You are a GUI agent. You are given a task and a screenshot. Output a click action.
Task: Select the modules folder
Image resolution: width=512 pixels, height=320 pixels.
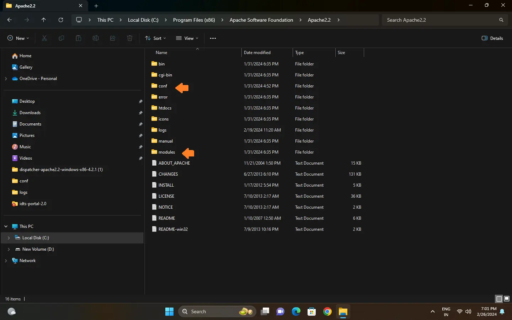[x=167, y=152]
